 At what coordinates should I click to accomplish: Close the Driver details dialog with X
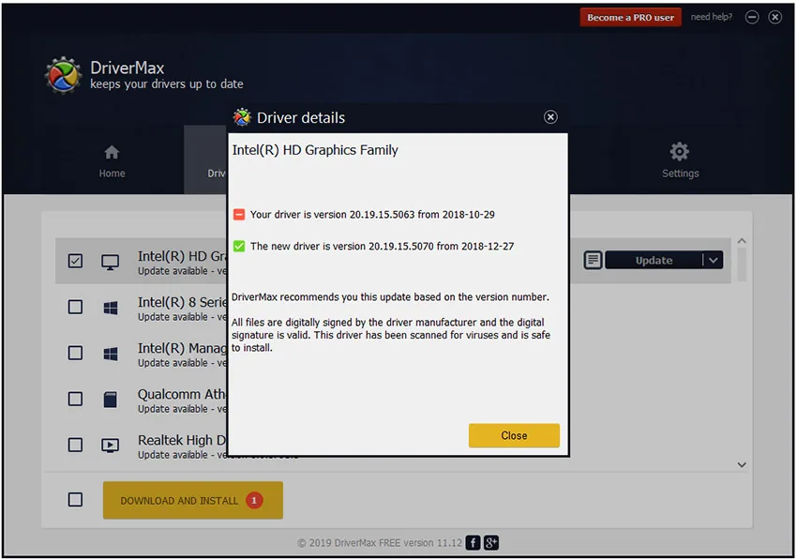point(550,117)
